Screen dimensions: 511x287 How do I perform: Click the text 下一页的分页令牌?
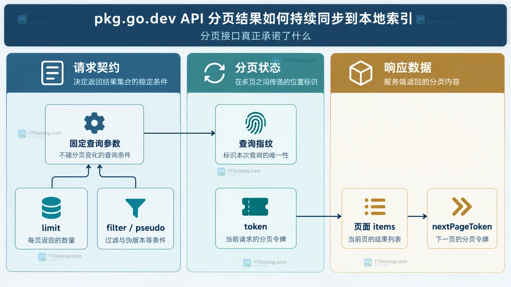pyautogui.click(x=462, y=239)
